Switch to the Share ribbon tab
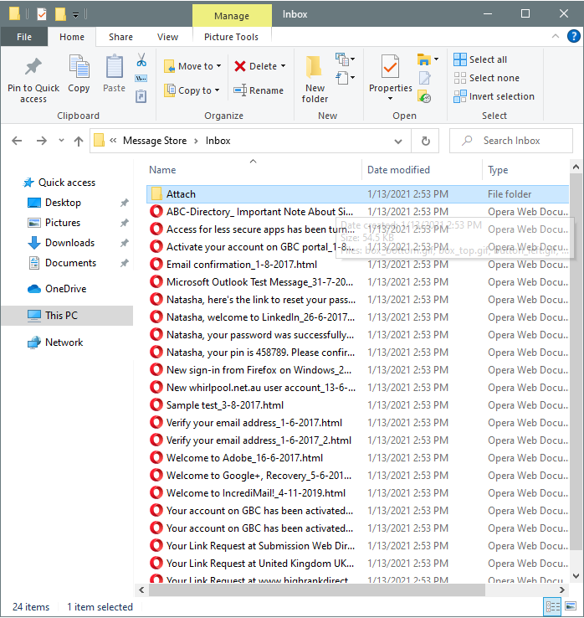 (120, 37)
